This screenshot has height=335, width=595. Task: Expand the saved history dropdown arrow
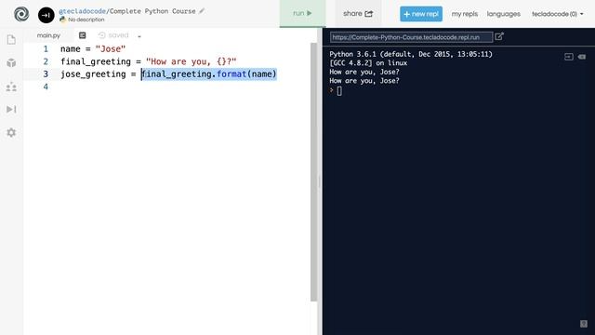pyautogui.click(x=139, y=36)
